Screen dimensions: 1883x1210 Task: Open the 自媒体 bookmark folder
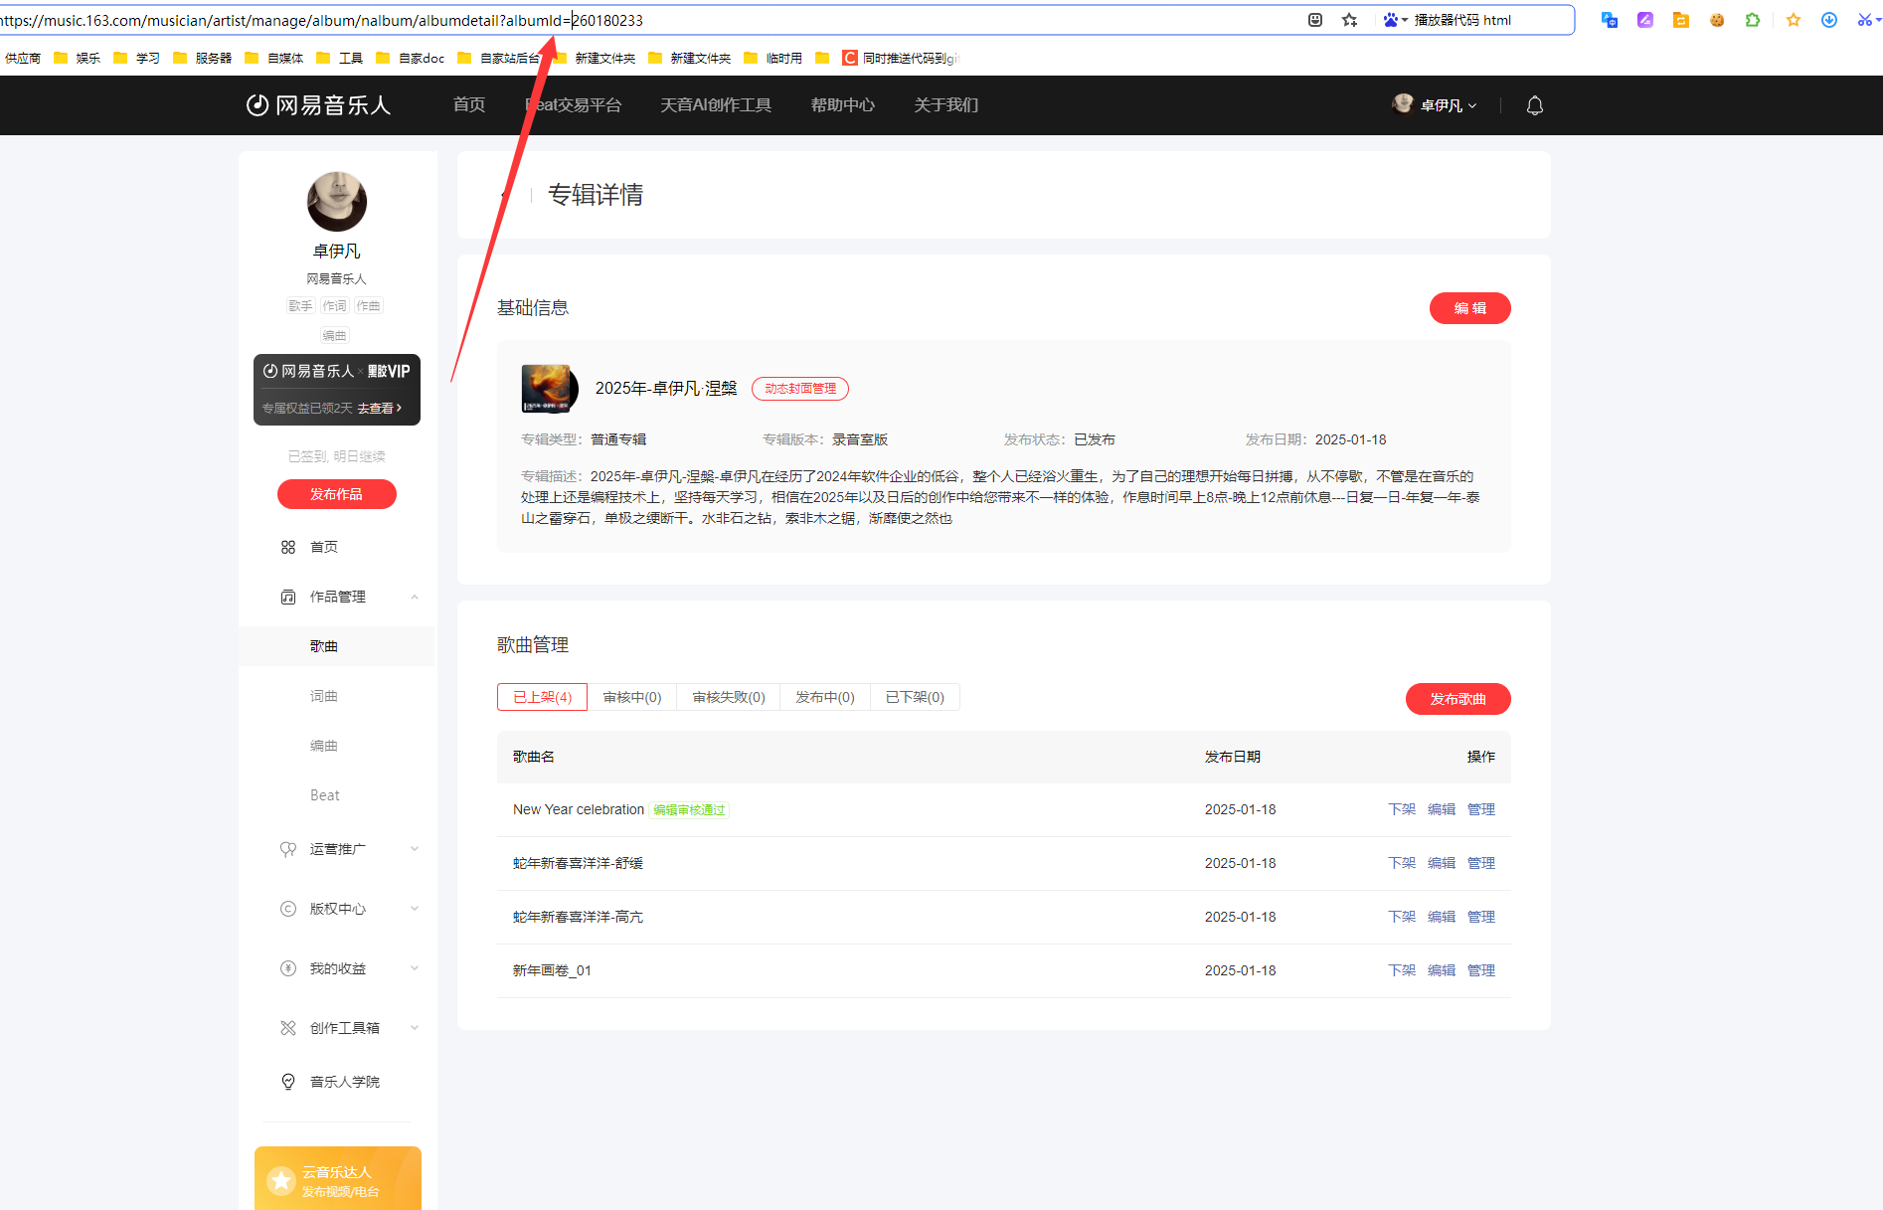click(274, 58)
